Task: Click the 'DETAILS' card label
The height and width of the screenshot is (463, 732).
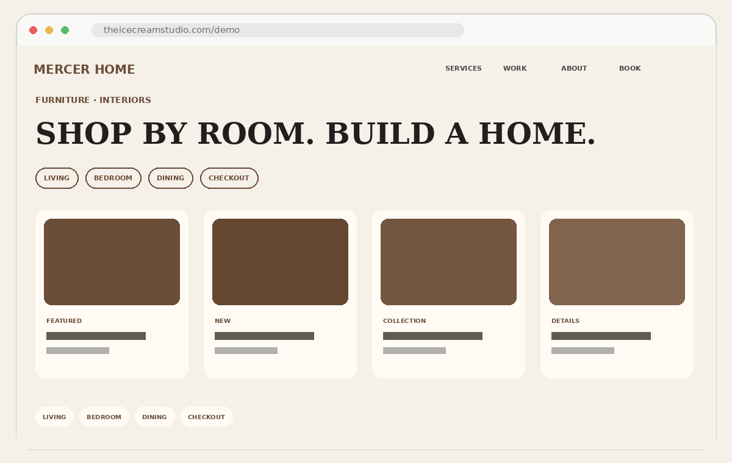Action: (x=565, y=321)
